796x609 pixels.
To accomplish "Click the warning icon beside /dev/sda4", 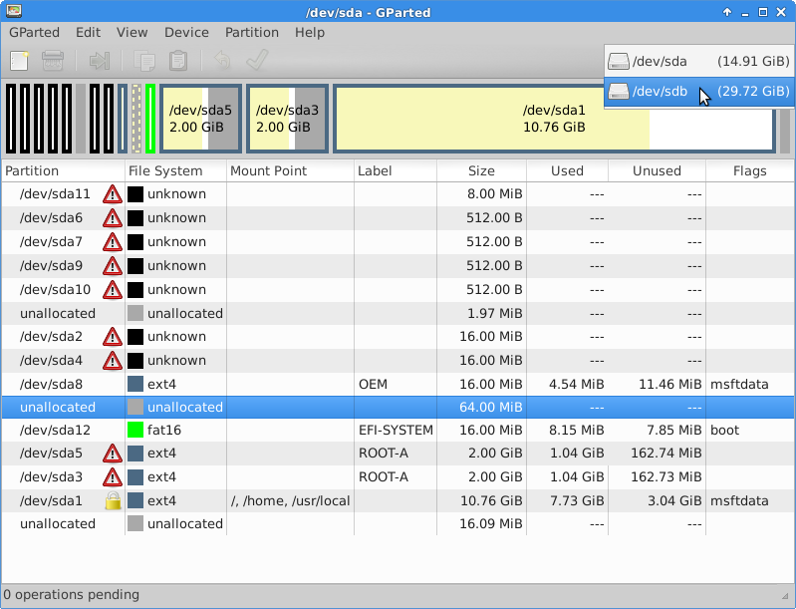I will pyautogui.click(x=113, y=360).
